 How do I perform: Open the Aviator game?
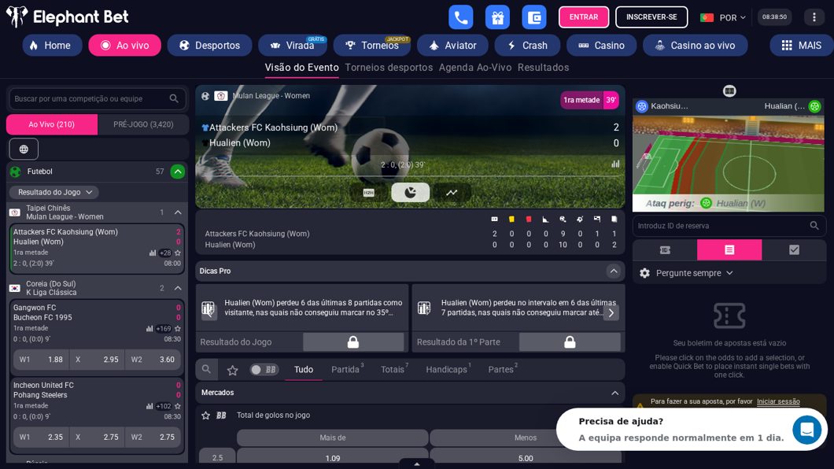(452, 45)
